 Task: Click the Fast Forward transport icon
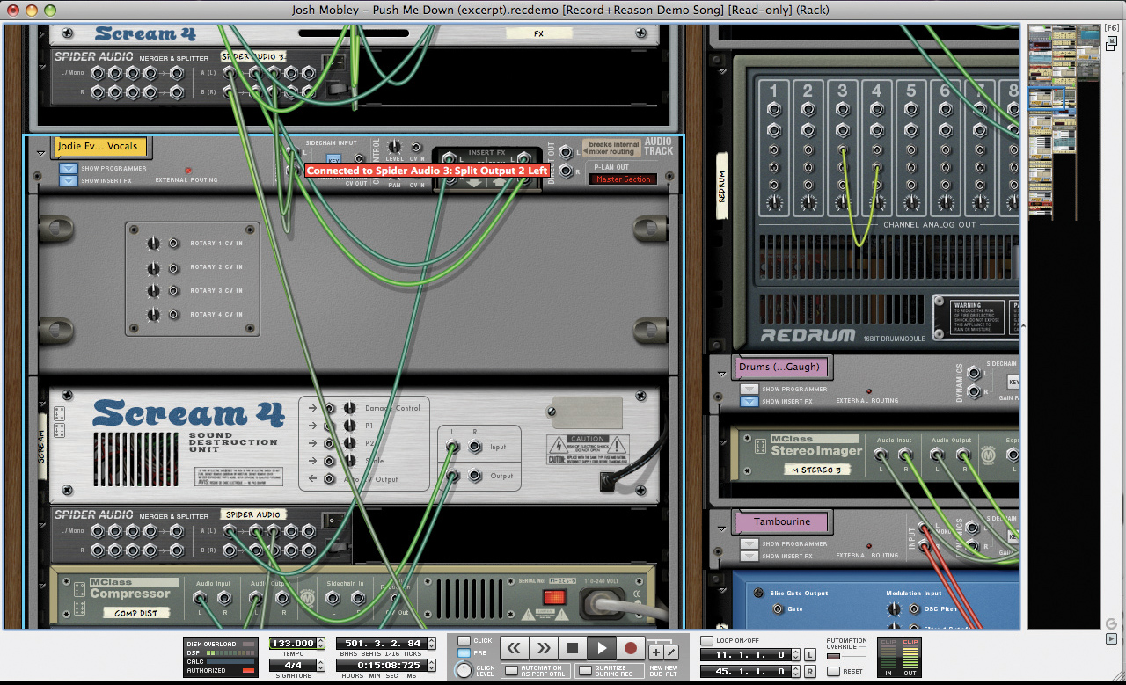(x=543, y=648)
